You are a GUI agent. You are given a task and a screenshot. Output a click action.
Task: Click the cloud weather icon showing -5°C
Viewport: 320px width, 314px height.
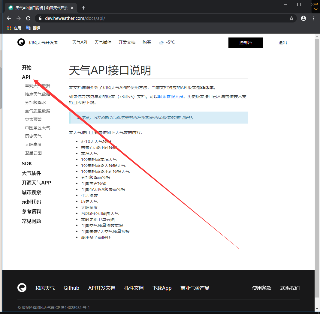pyautogui.click(x=161, y=43)
